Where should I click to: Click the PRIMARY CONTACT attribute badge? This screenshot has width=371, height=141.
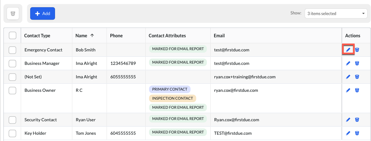click(x=170, y=89)
